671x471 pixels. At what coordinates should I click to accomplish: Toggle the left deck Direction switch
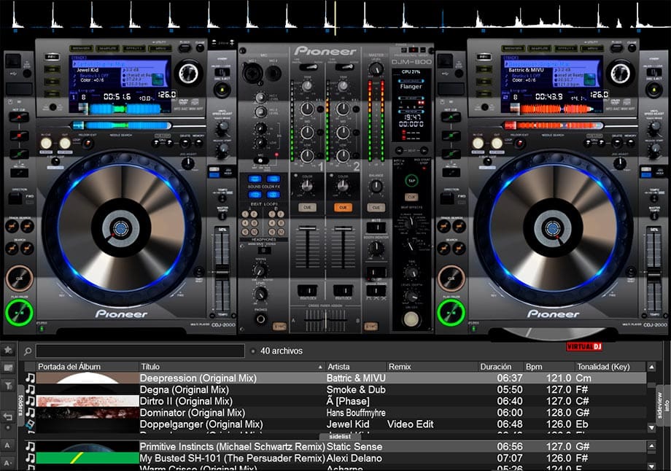click(15, 198)
